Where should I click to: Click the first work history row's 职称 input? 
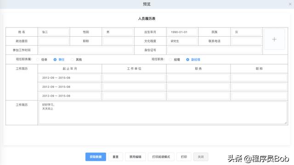pos(259,77)
